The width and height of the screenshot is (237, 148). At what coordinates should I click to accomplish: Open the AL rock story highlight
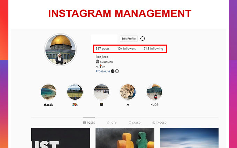128,92
